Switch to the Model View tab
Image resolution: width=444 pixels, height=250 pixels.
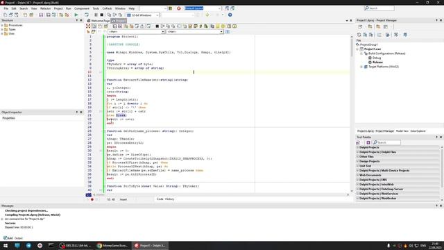pos(402,131)
